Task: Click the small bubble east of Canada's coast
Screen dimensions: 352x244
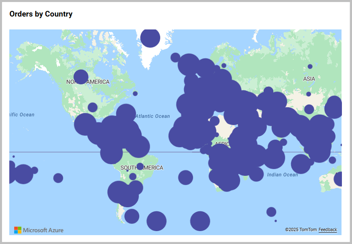Action: coord(135,94)
